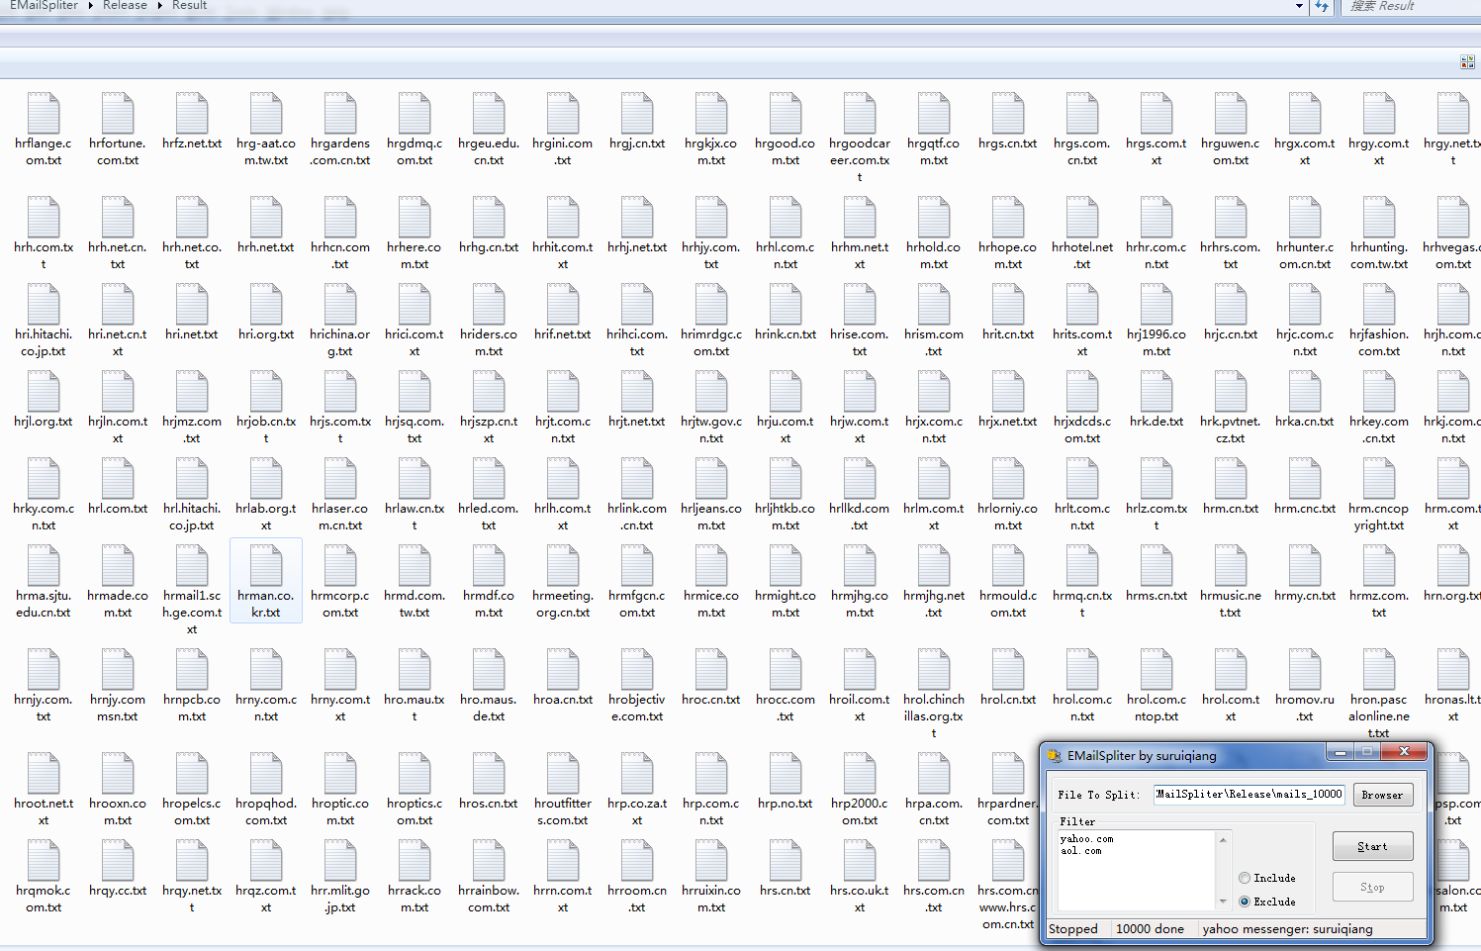Select the hrj1996.com.txt file icon
The width and height of the screenshot is (1481, 951).
click(x=1157, y=304)
